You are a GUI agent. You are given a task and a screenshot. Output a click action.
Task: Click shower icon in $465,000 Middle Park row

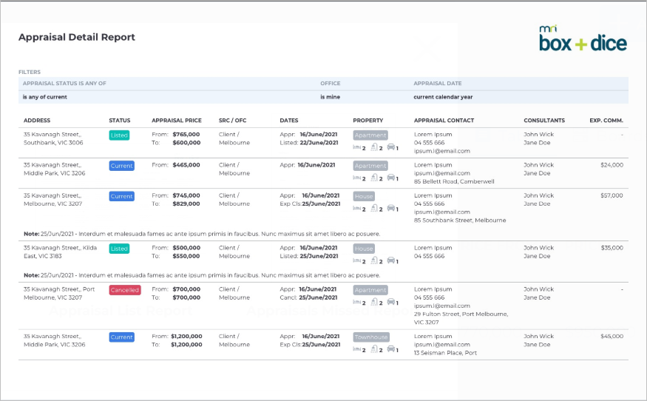click(x=374, y=178)
